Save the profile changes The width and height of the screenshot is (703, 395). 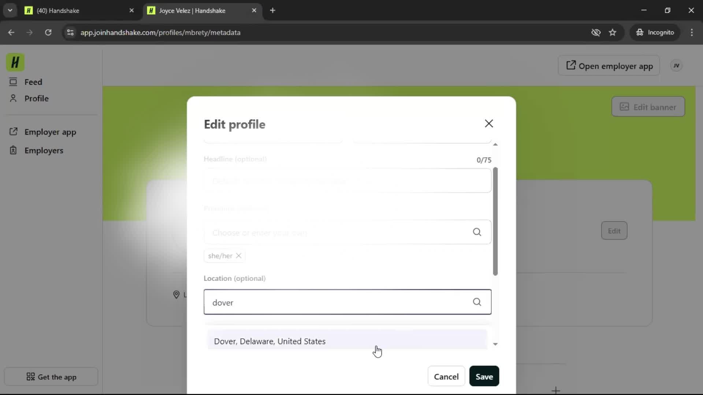484,376
